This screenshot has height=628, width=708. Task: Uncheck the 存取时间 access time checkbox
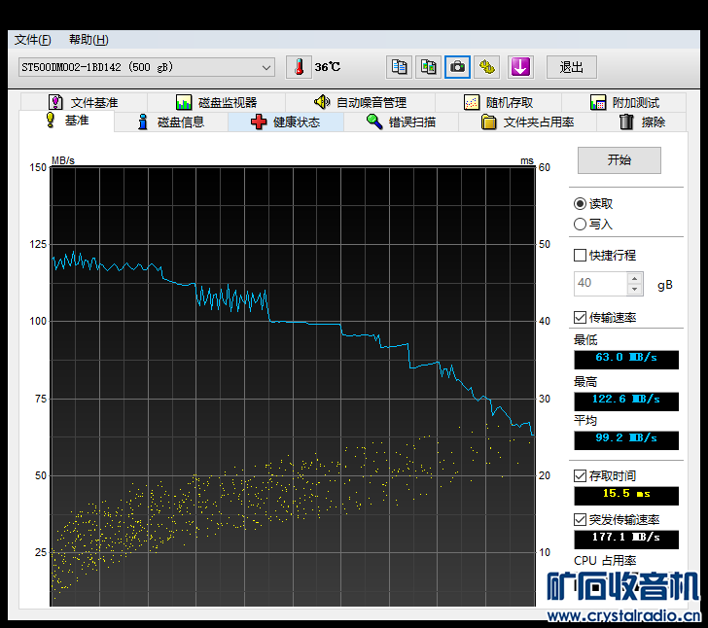[581, 476]
